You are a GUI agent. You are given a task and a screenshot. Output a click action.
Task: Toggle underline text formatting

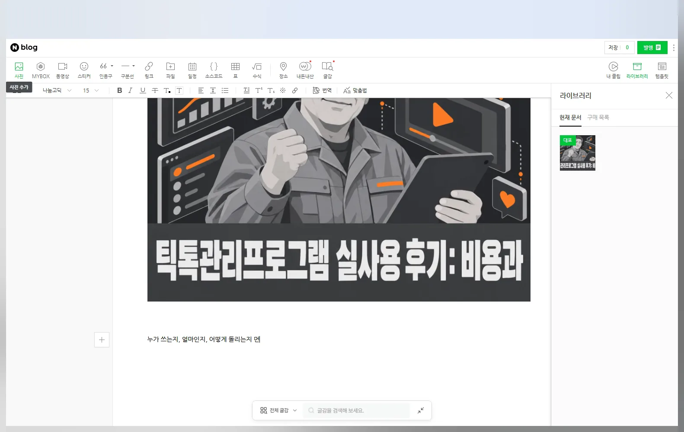(143, 90)
